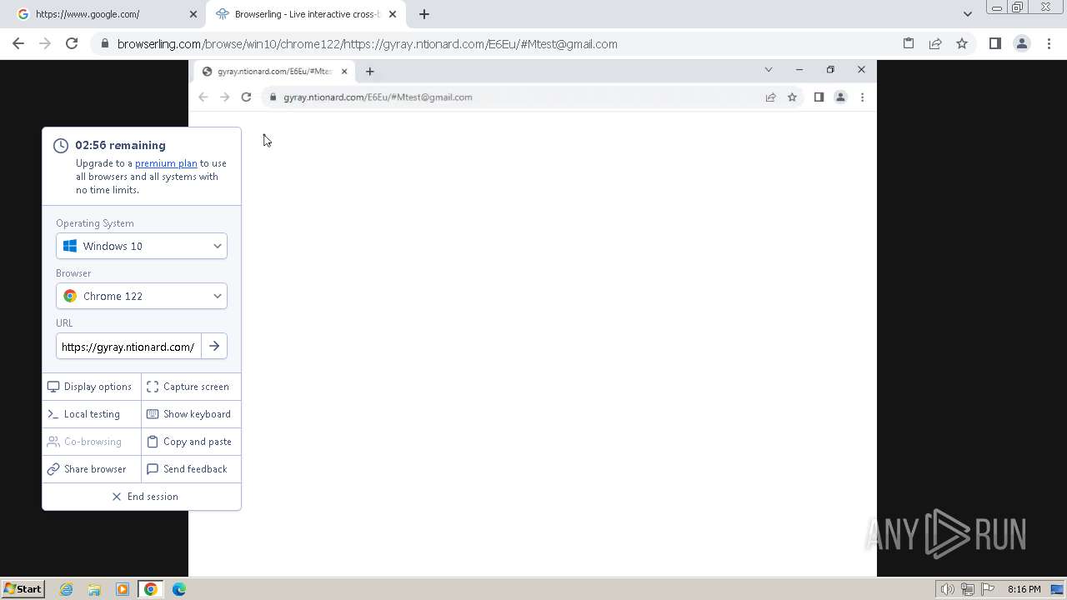Open Local testing
Image resolution: width=1067 pixels, height=600 pixels.
coord(92,414)
